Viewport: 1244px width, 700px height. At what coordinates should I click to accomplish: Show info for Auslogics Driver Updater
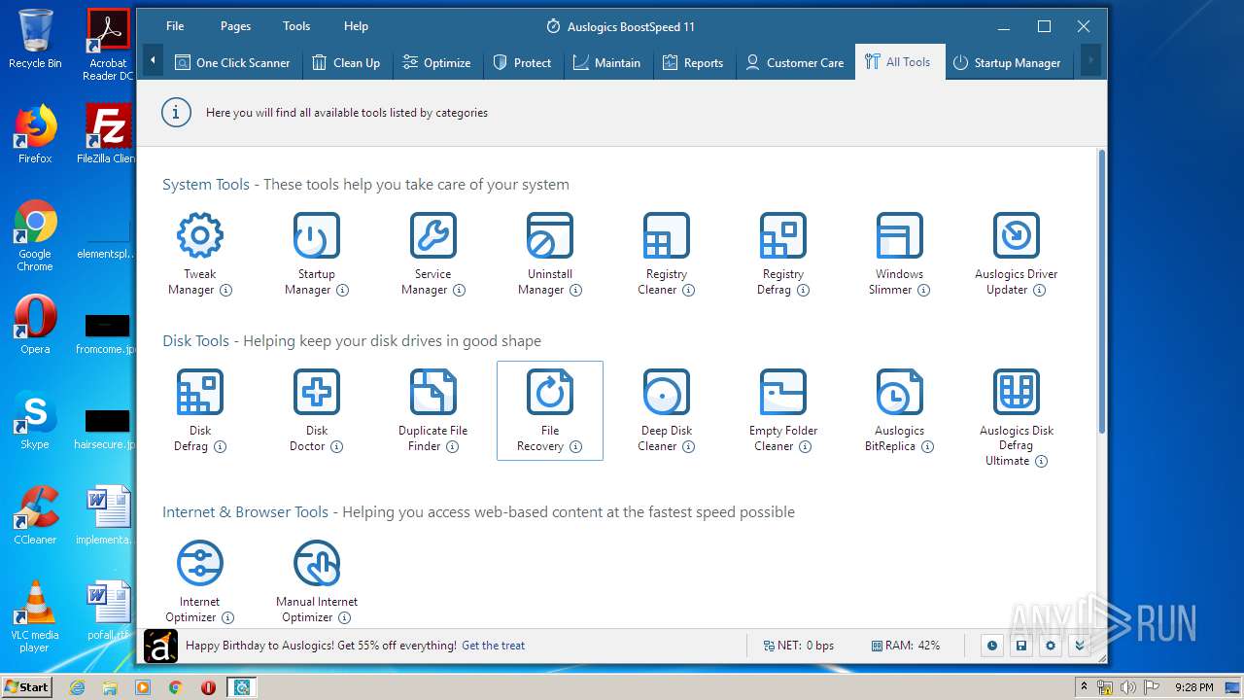(x=1039, y=290)
